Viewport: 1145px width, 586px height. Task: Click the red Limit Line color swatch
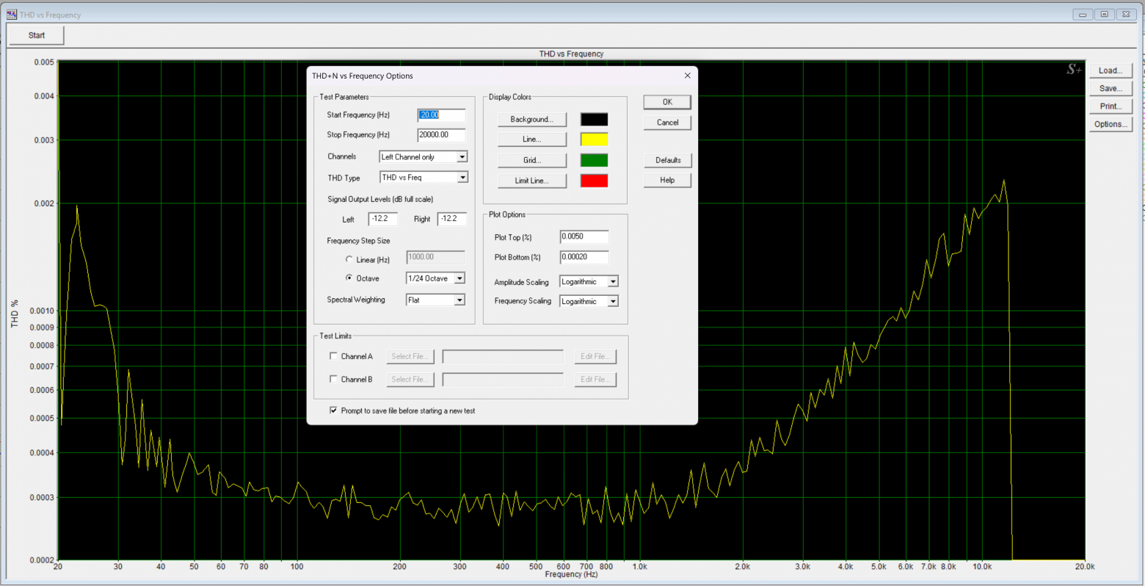pos(594,181)
